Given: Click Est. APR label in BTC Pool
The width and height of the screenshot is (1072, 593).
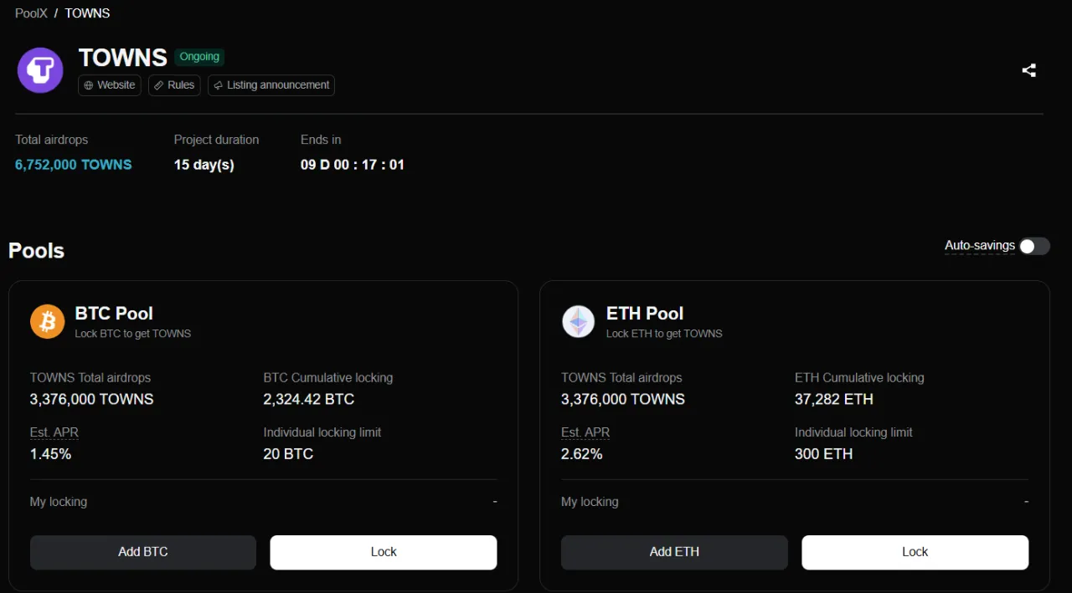Looking at the screenshot, I should coord(54,432).
